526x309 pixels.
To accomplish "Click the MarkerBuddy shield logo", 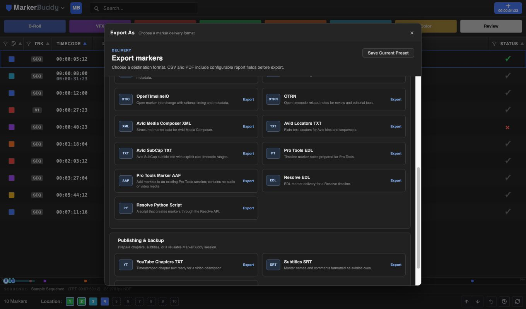I will [x=9, y=8].
